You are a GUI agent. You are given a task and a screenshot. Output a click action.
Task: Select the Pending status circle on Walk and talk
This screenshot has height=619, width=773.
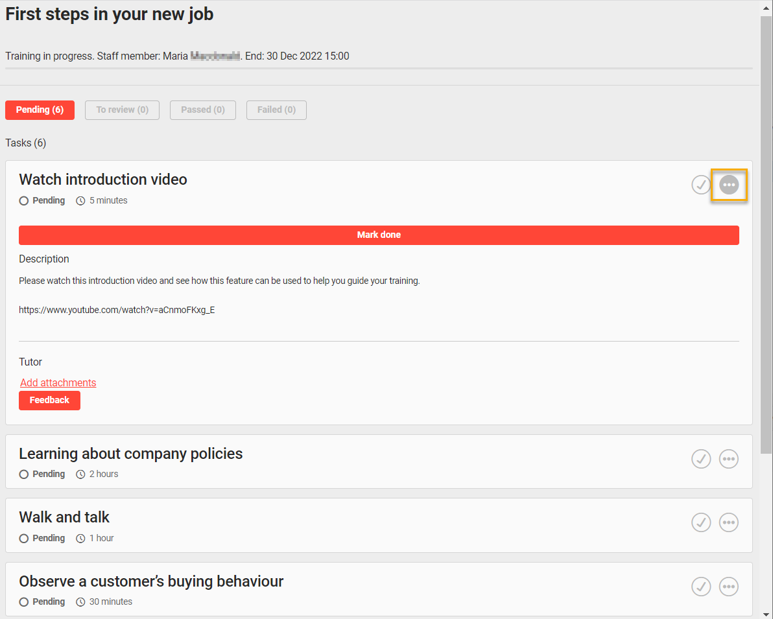tap(23, 538)
